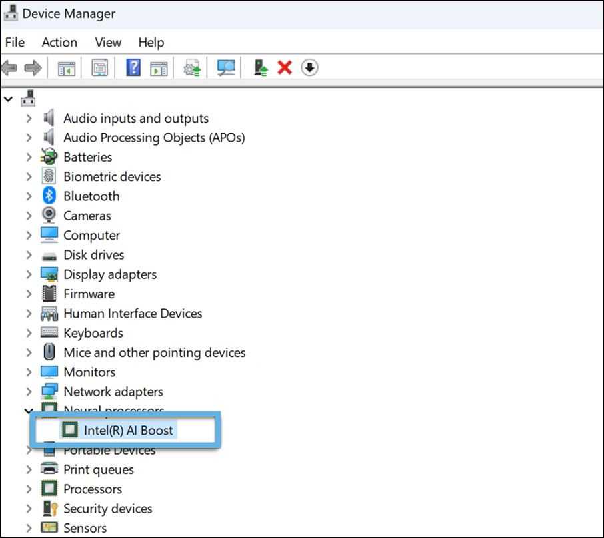604x538 pixels.
Task: Expand the Batteries category
Action: 27,157
